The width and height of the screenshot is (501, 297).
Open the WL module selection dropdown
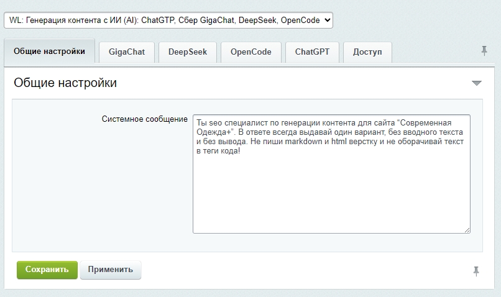(168, 20)
